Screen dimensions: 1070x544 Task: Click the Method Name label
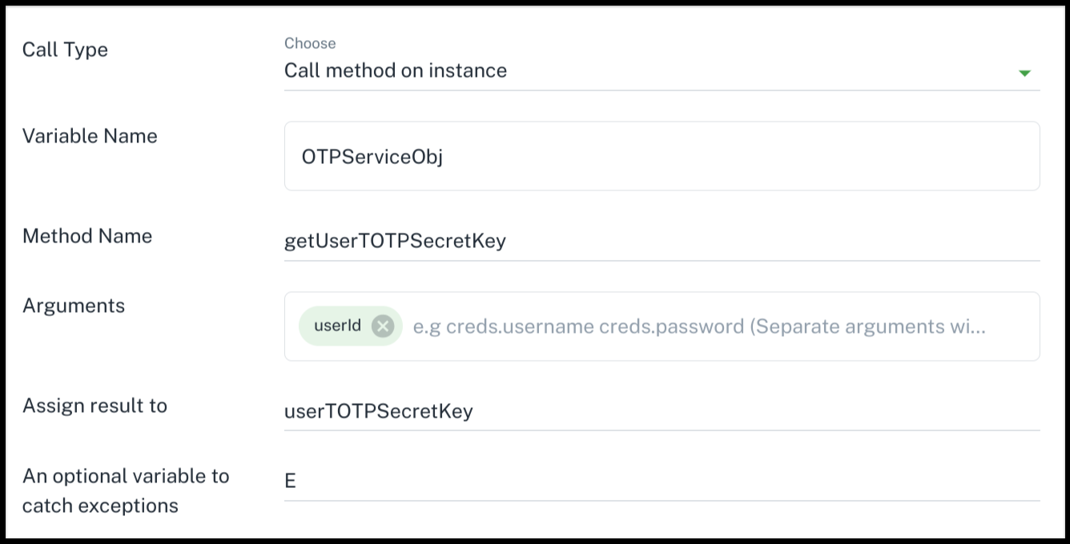(x=87, y=236)
